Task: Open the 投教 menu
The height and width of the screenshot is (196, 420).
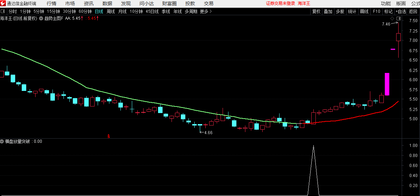Action: coord(190,3)
